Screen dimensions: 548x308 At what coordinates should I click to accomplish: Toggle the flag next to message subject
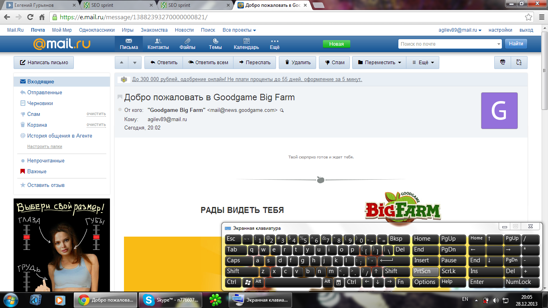coord(120,97)
